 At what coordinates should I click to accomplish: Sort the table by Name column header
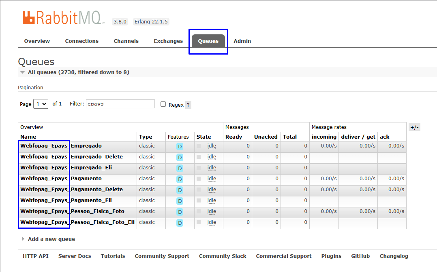[28, 137]
